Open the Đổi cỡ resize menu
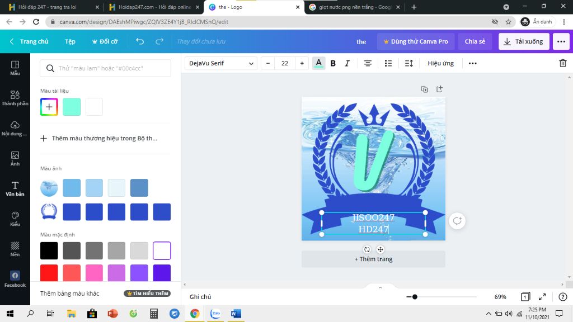573x322 pixels. coord(105,41)
